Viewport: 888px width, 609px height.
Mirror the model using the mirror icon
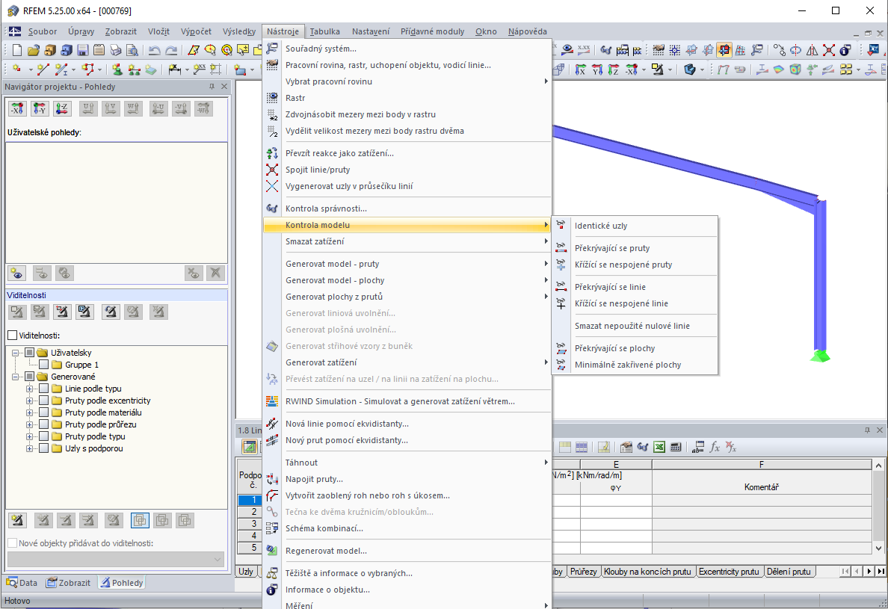[812, 50]
